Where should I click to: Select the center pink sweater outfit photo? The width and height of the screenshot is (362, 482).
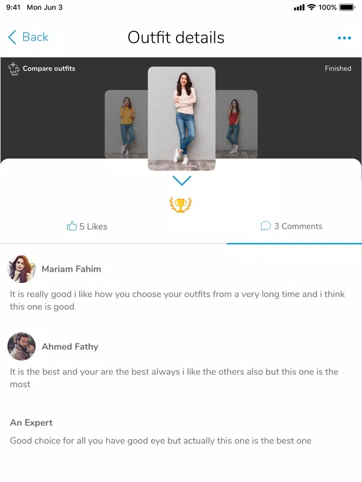[181, 119]
